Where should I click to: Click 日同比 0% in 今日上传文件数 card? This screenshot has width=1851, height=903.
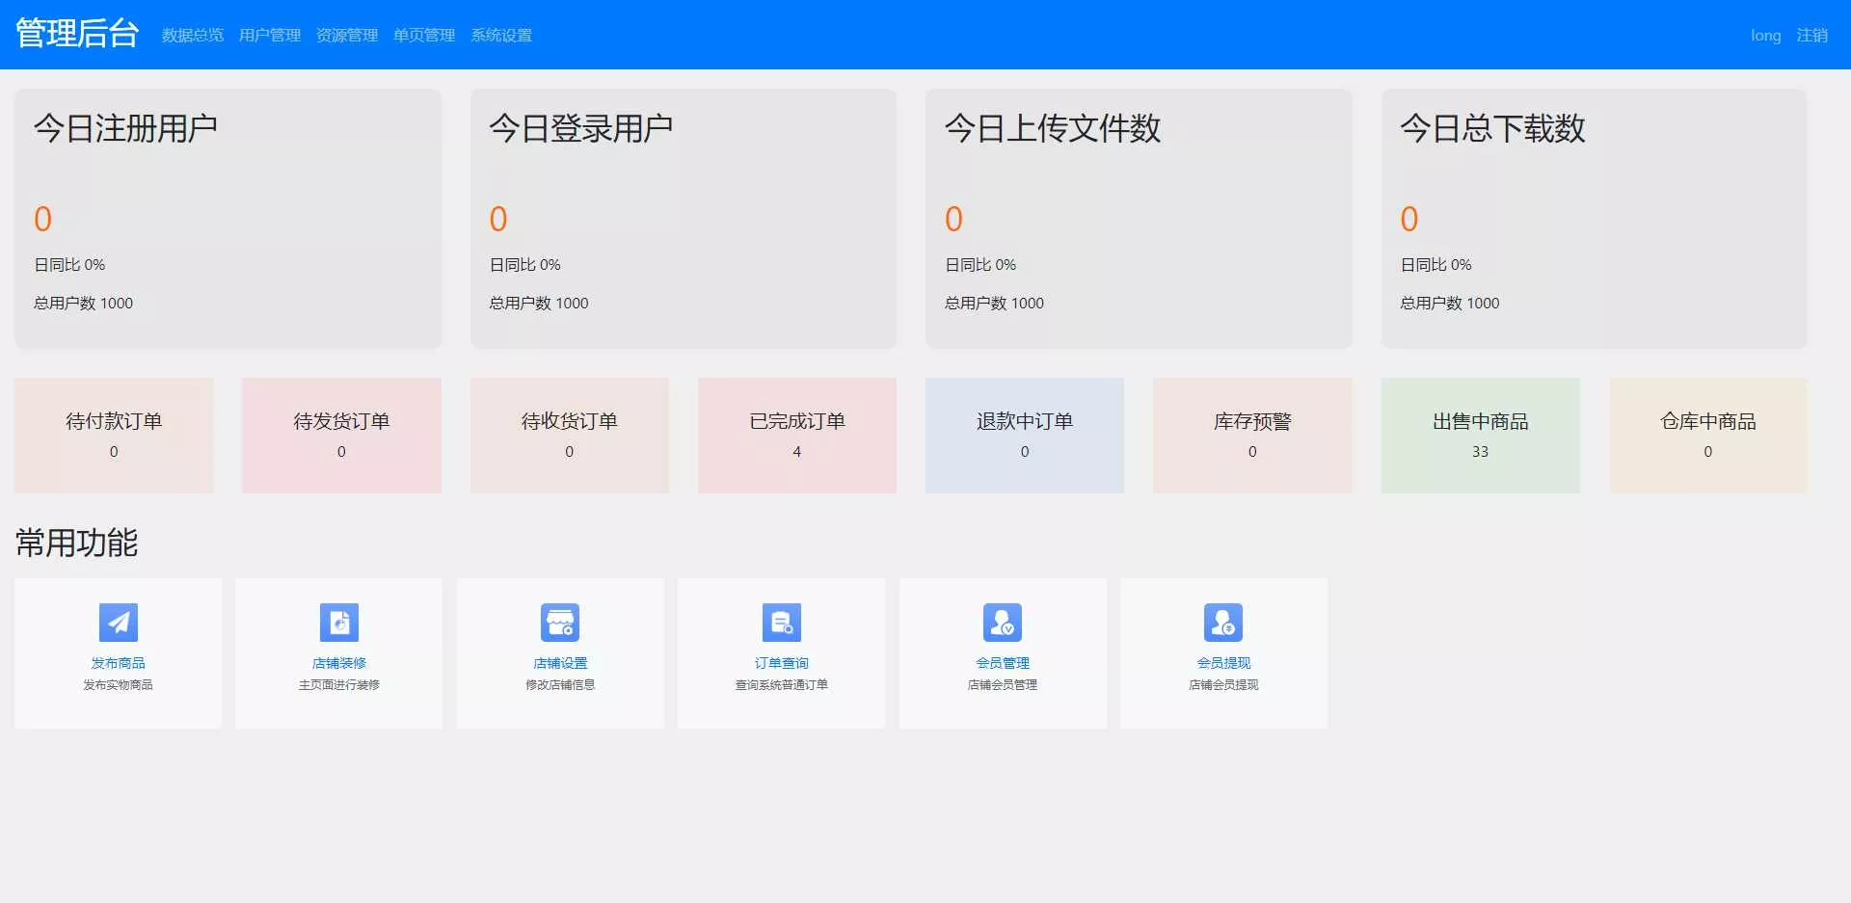click(980, 265)
